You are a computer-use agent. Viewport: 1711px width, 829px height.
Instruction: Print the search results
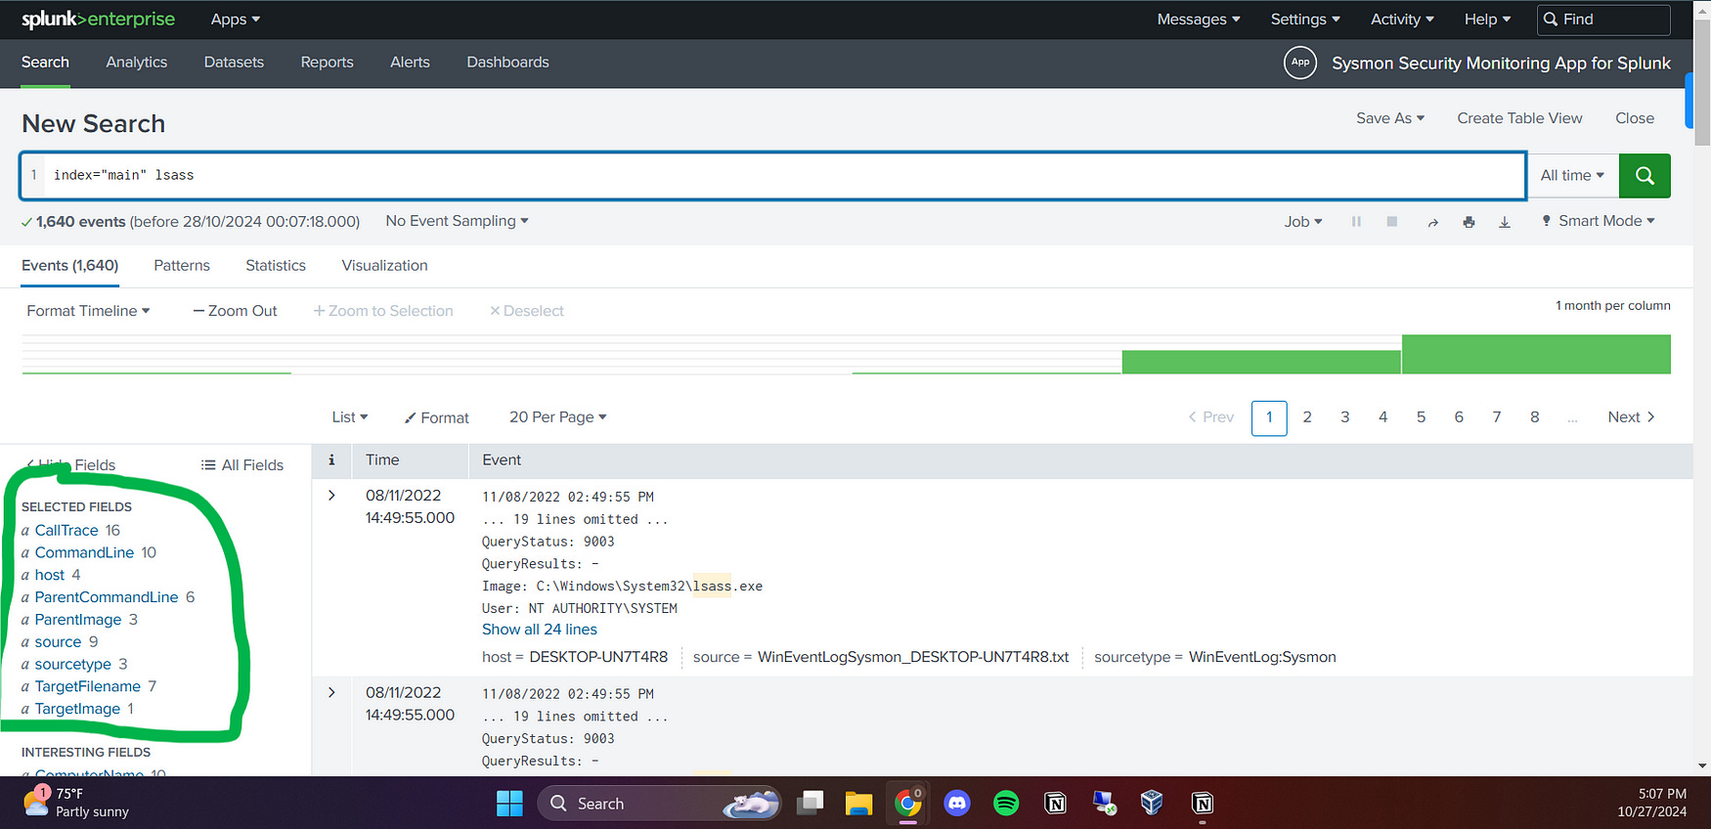point(1469,222)
